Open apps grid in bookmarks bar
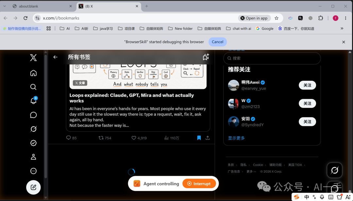353x201 pixels. pyautogui.click(x=49, y=28)
